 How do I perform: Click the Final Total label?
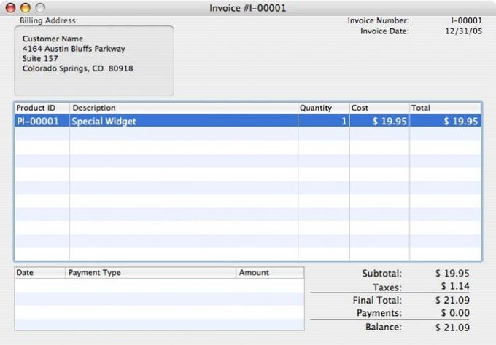[377, 300]
